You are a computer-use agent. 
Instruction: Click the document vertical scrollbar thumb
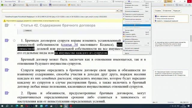pos(191,38)
